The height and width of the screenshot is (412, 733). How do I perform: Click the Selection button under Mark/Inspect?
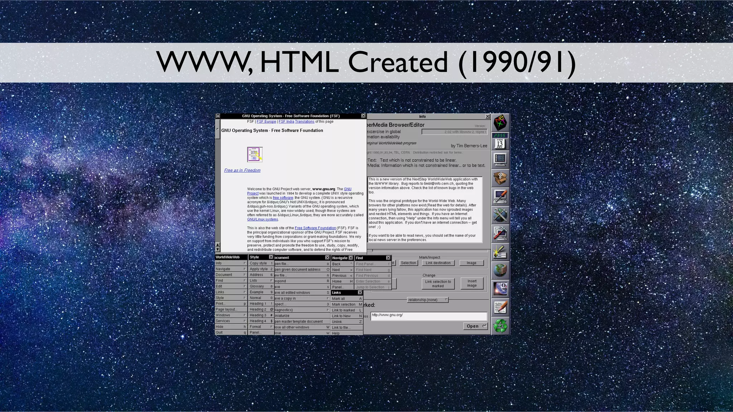(x=408, y=263)
